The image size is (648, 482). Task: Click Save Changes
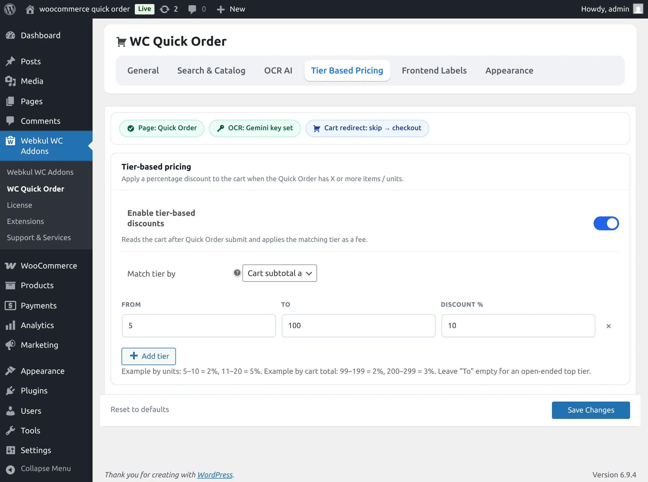point(591,410)
